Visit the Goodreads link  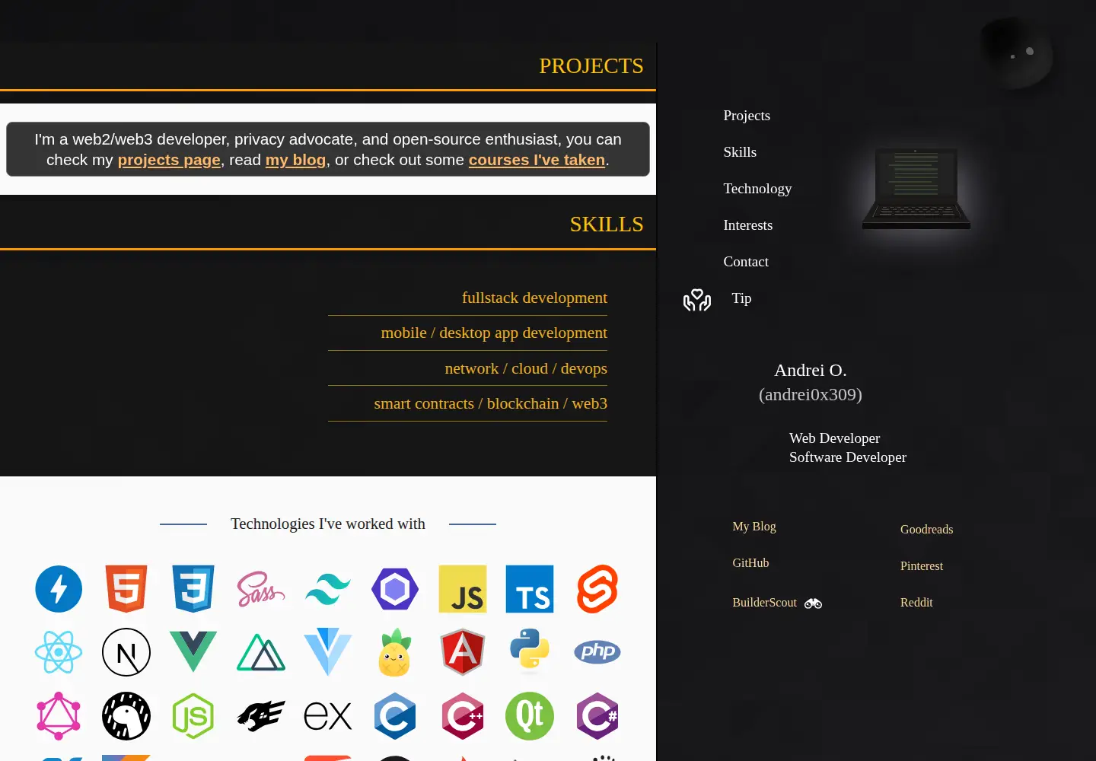pyautogui.click(x=926, y=530)
